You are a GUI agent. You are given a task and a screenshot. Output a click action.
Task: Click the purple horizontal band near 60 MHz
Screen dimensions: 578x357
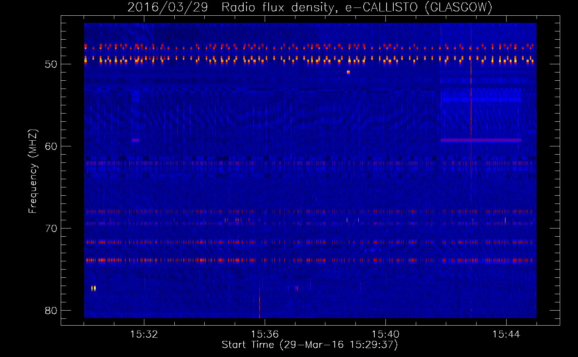pyautogui.click(x=480, y=140)
